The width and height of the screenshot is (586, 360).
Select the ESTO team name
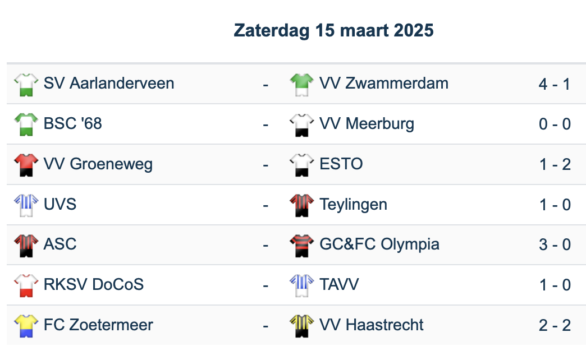[x=341, y=164]
